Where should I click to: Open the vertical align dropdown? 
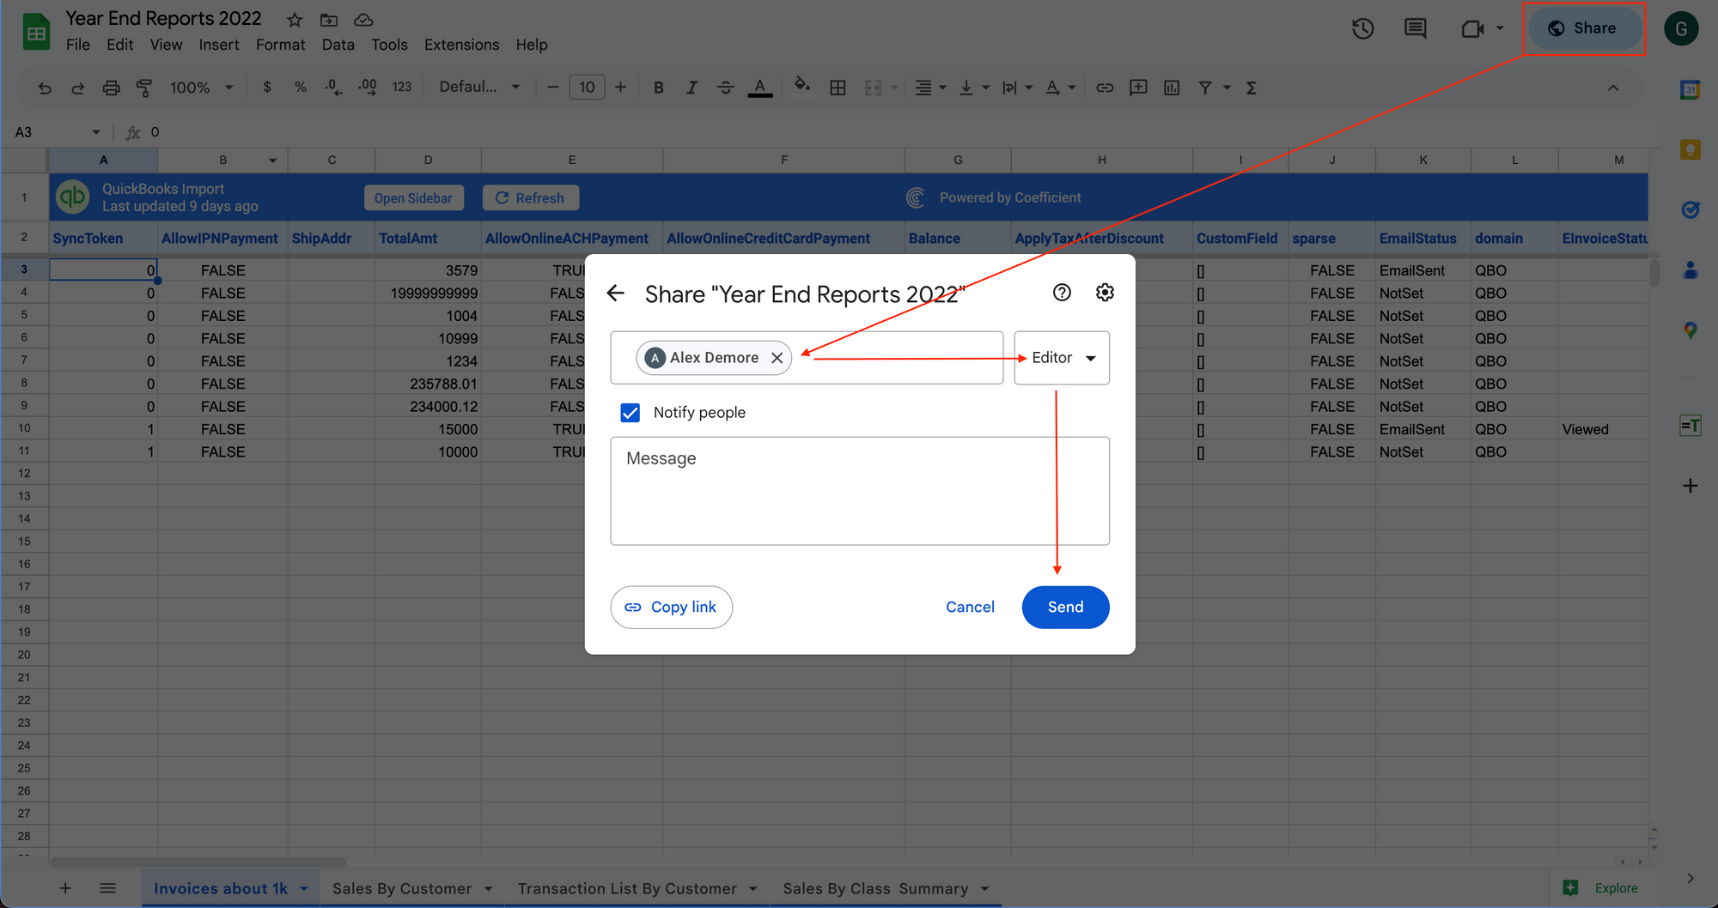click(973, 88)
